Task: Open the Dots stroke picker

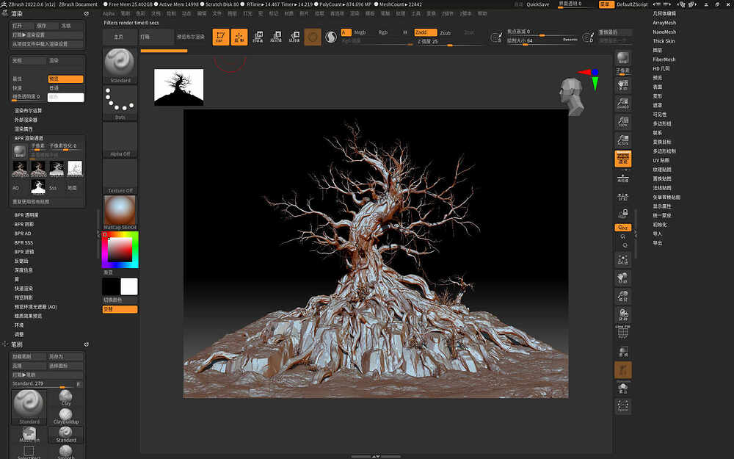Action: pos(120,102)
